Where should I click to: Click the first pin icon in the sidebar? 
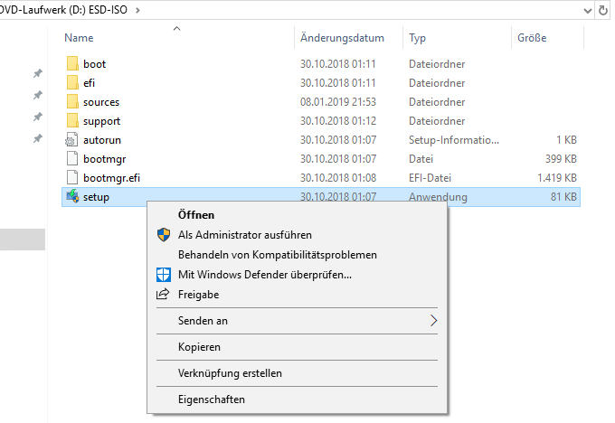coord(38,73)
